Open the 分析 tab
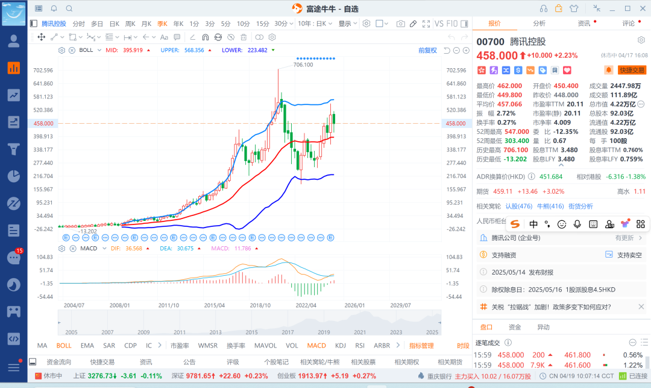 click(539, 24)
